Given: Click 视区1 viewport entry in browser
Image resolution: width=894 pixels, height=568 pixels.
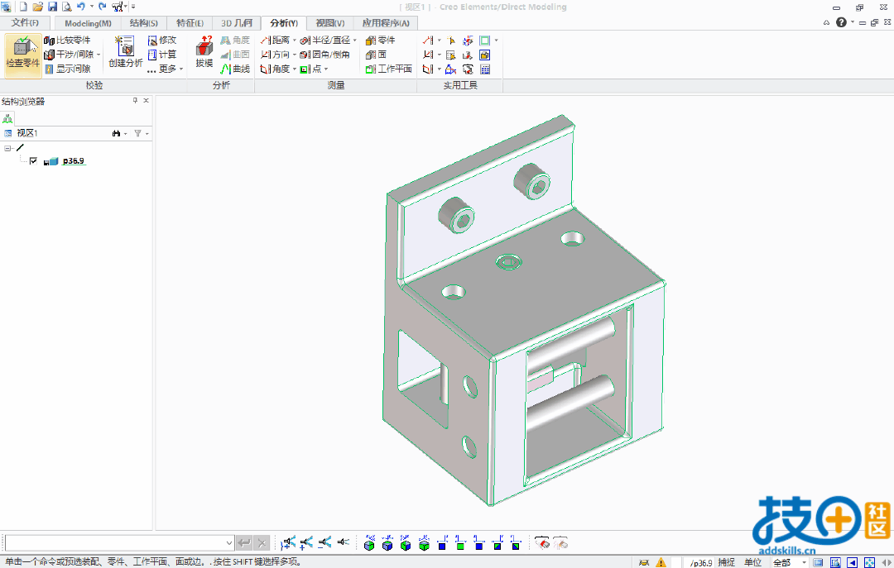Looking at the screenshot, I should (26, 133).
